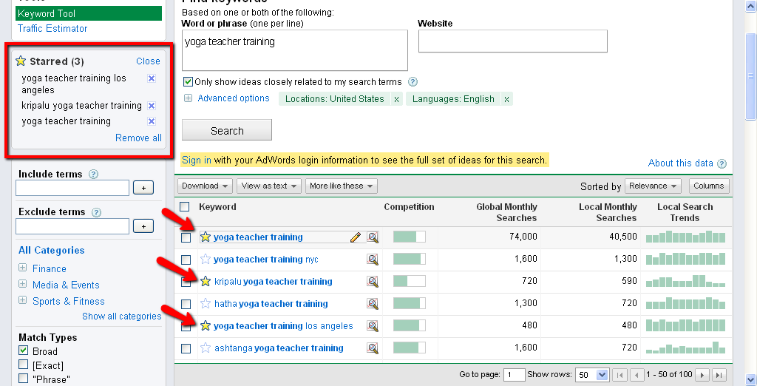Image resolution: width=757 pixels, height=386 pixels.
Task: Click magnifier icon for 'yoga teacher training nyc'
Action: pos(373,260)
